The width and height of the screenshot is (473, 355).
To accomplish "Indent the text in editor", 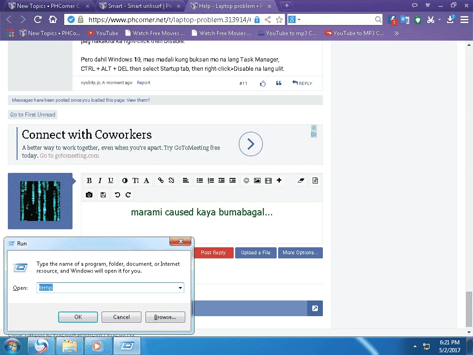I will point(232,181).
